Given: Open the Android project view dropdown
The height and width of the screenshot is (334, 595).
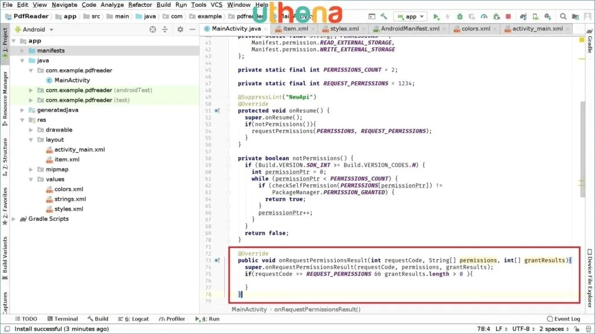Looking at the screenshot, I should coord(34,29).
